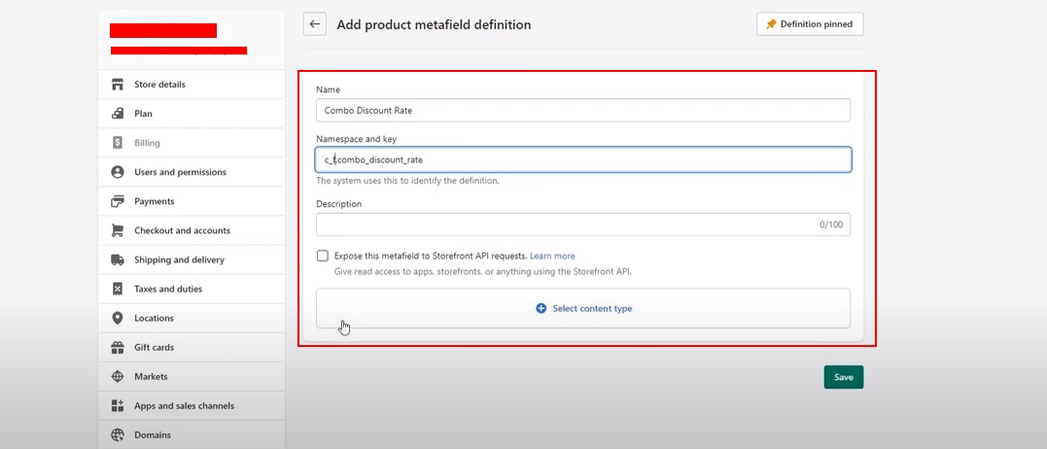Click the Markets globe icon
This screenshot has width=1047, height=449.
pyautogui.click(x=118, y=376)
